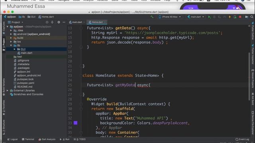Expand the android folder

[11, 34]
